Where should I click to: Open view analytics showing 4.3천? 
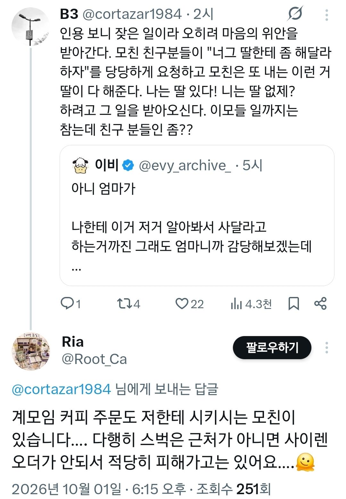[251, 304]
